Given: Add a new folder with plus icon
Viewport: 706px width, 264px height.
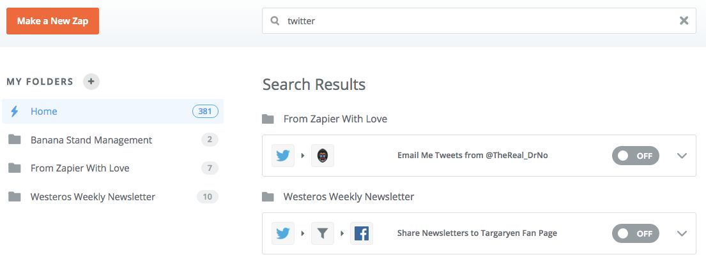Looking at the screenshot, I should click(x=91, y=82).
